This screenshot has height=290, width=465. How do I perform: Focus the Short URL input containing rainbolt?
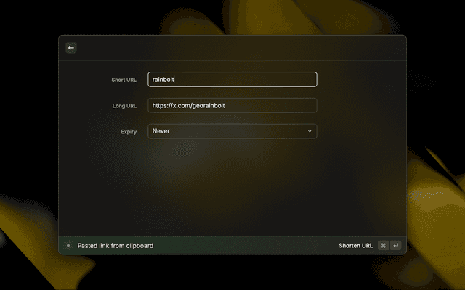pyautogui.click(x=232, y=80)
